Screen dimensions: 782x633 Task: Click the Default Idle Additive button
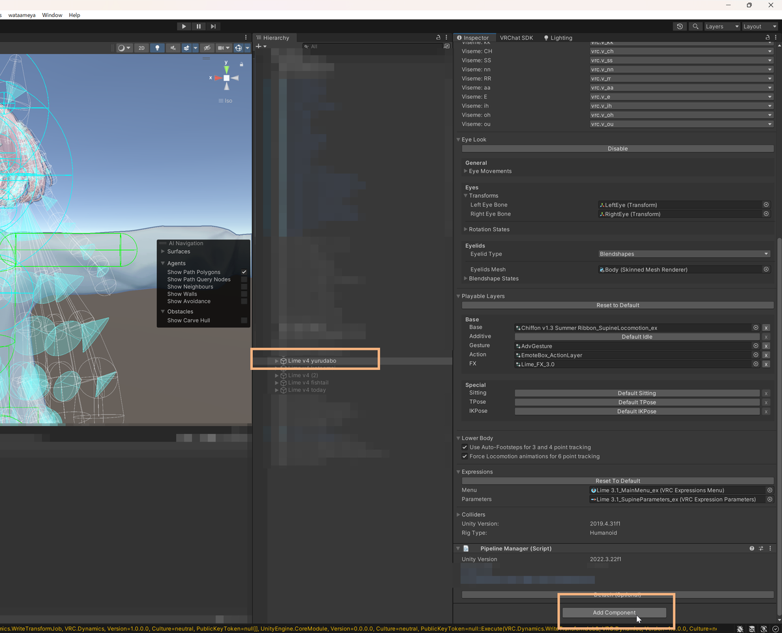pyautogui.click(x=637, y=337)
